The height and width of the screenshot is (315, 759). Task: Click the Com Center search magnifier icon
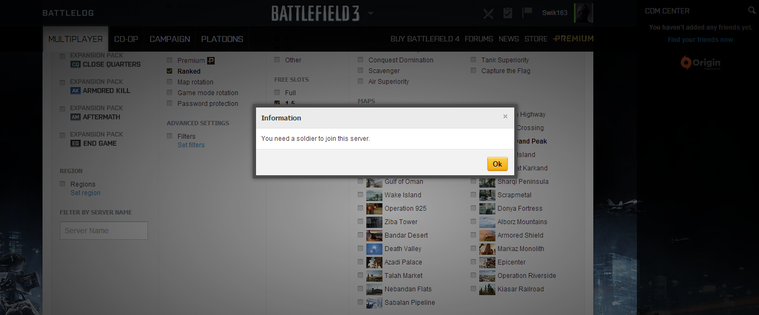point(751,10)
